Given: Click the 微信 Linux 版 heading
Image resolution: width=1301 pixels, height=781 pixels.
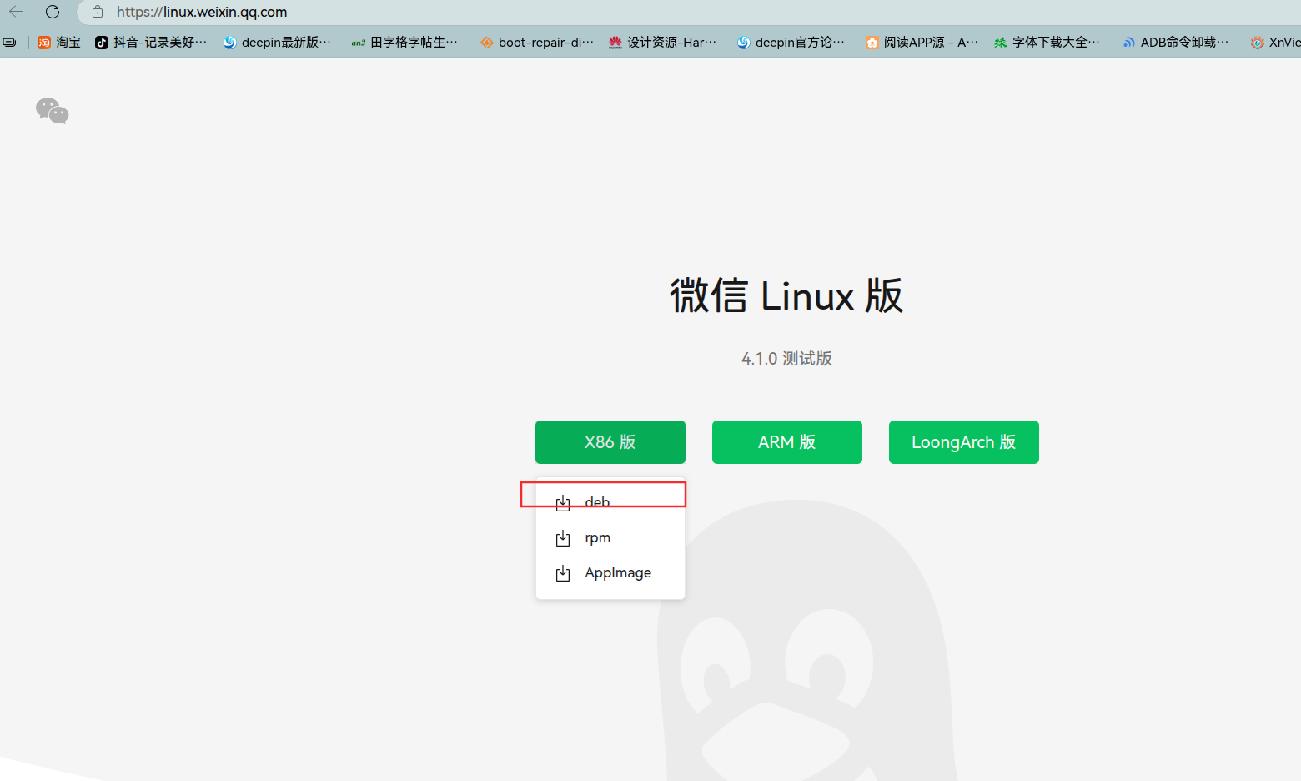Looking at the screenshot, I should tap(786, 296).
